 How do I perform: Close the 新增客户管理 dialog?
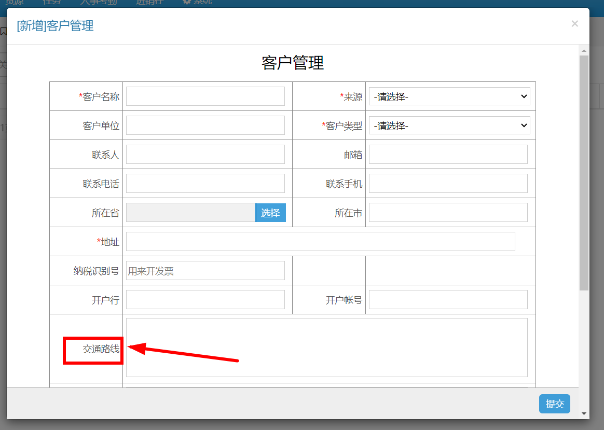point(575,24)
